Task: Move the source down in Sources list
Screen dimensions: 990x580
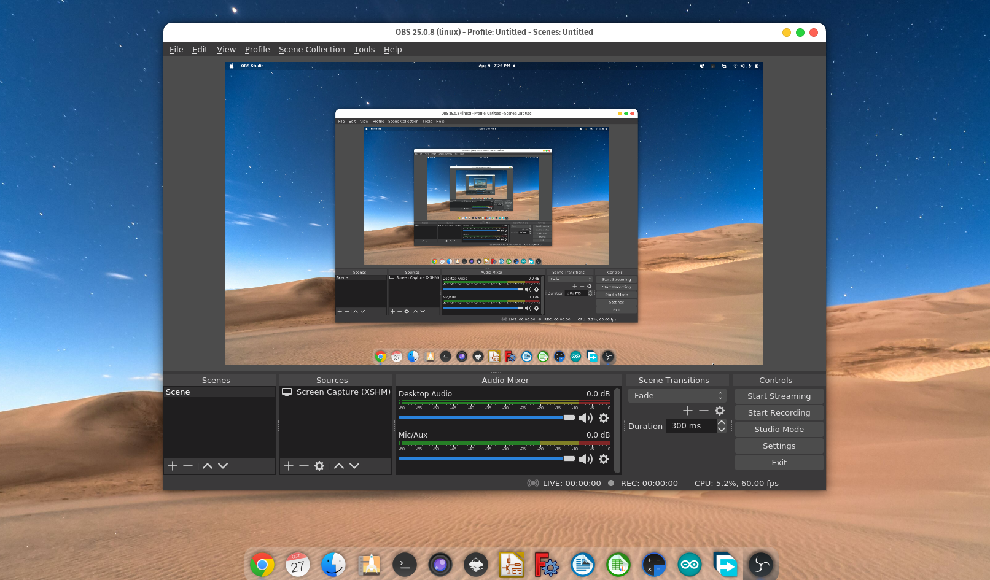Action: click(x=354, y=466)
